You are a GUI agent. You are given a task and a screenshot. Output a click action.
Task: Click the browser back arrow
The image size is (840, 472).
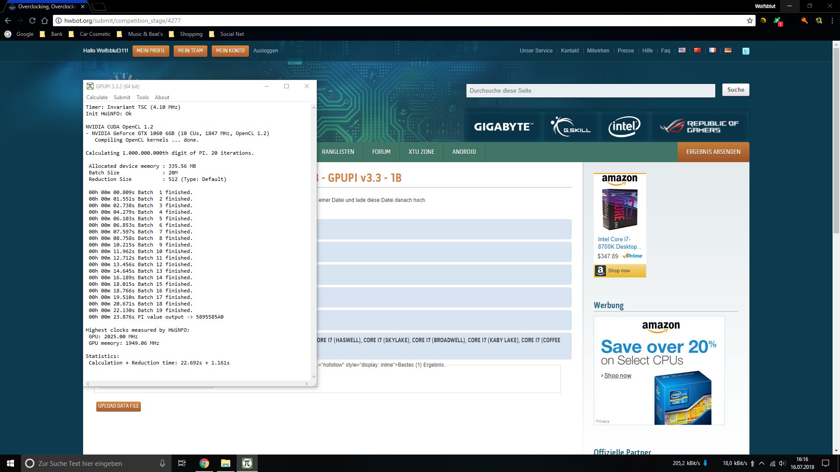pos(8,21)
